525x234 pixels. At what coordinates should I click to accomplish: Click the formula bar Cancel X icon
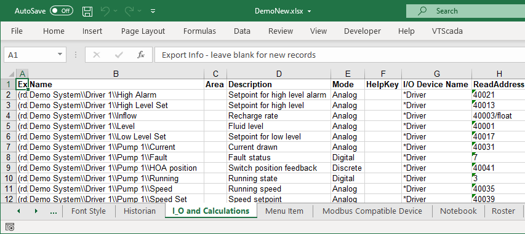point(97,55)
